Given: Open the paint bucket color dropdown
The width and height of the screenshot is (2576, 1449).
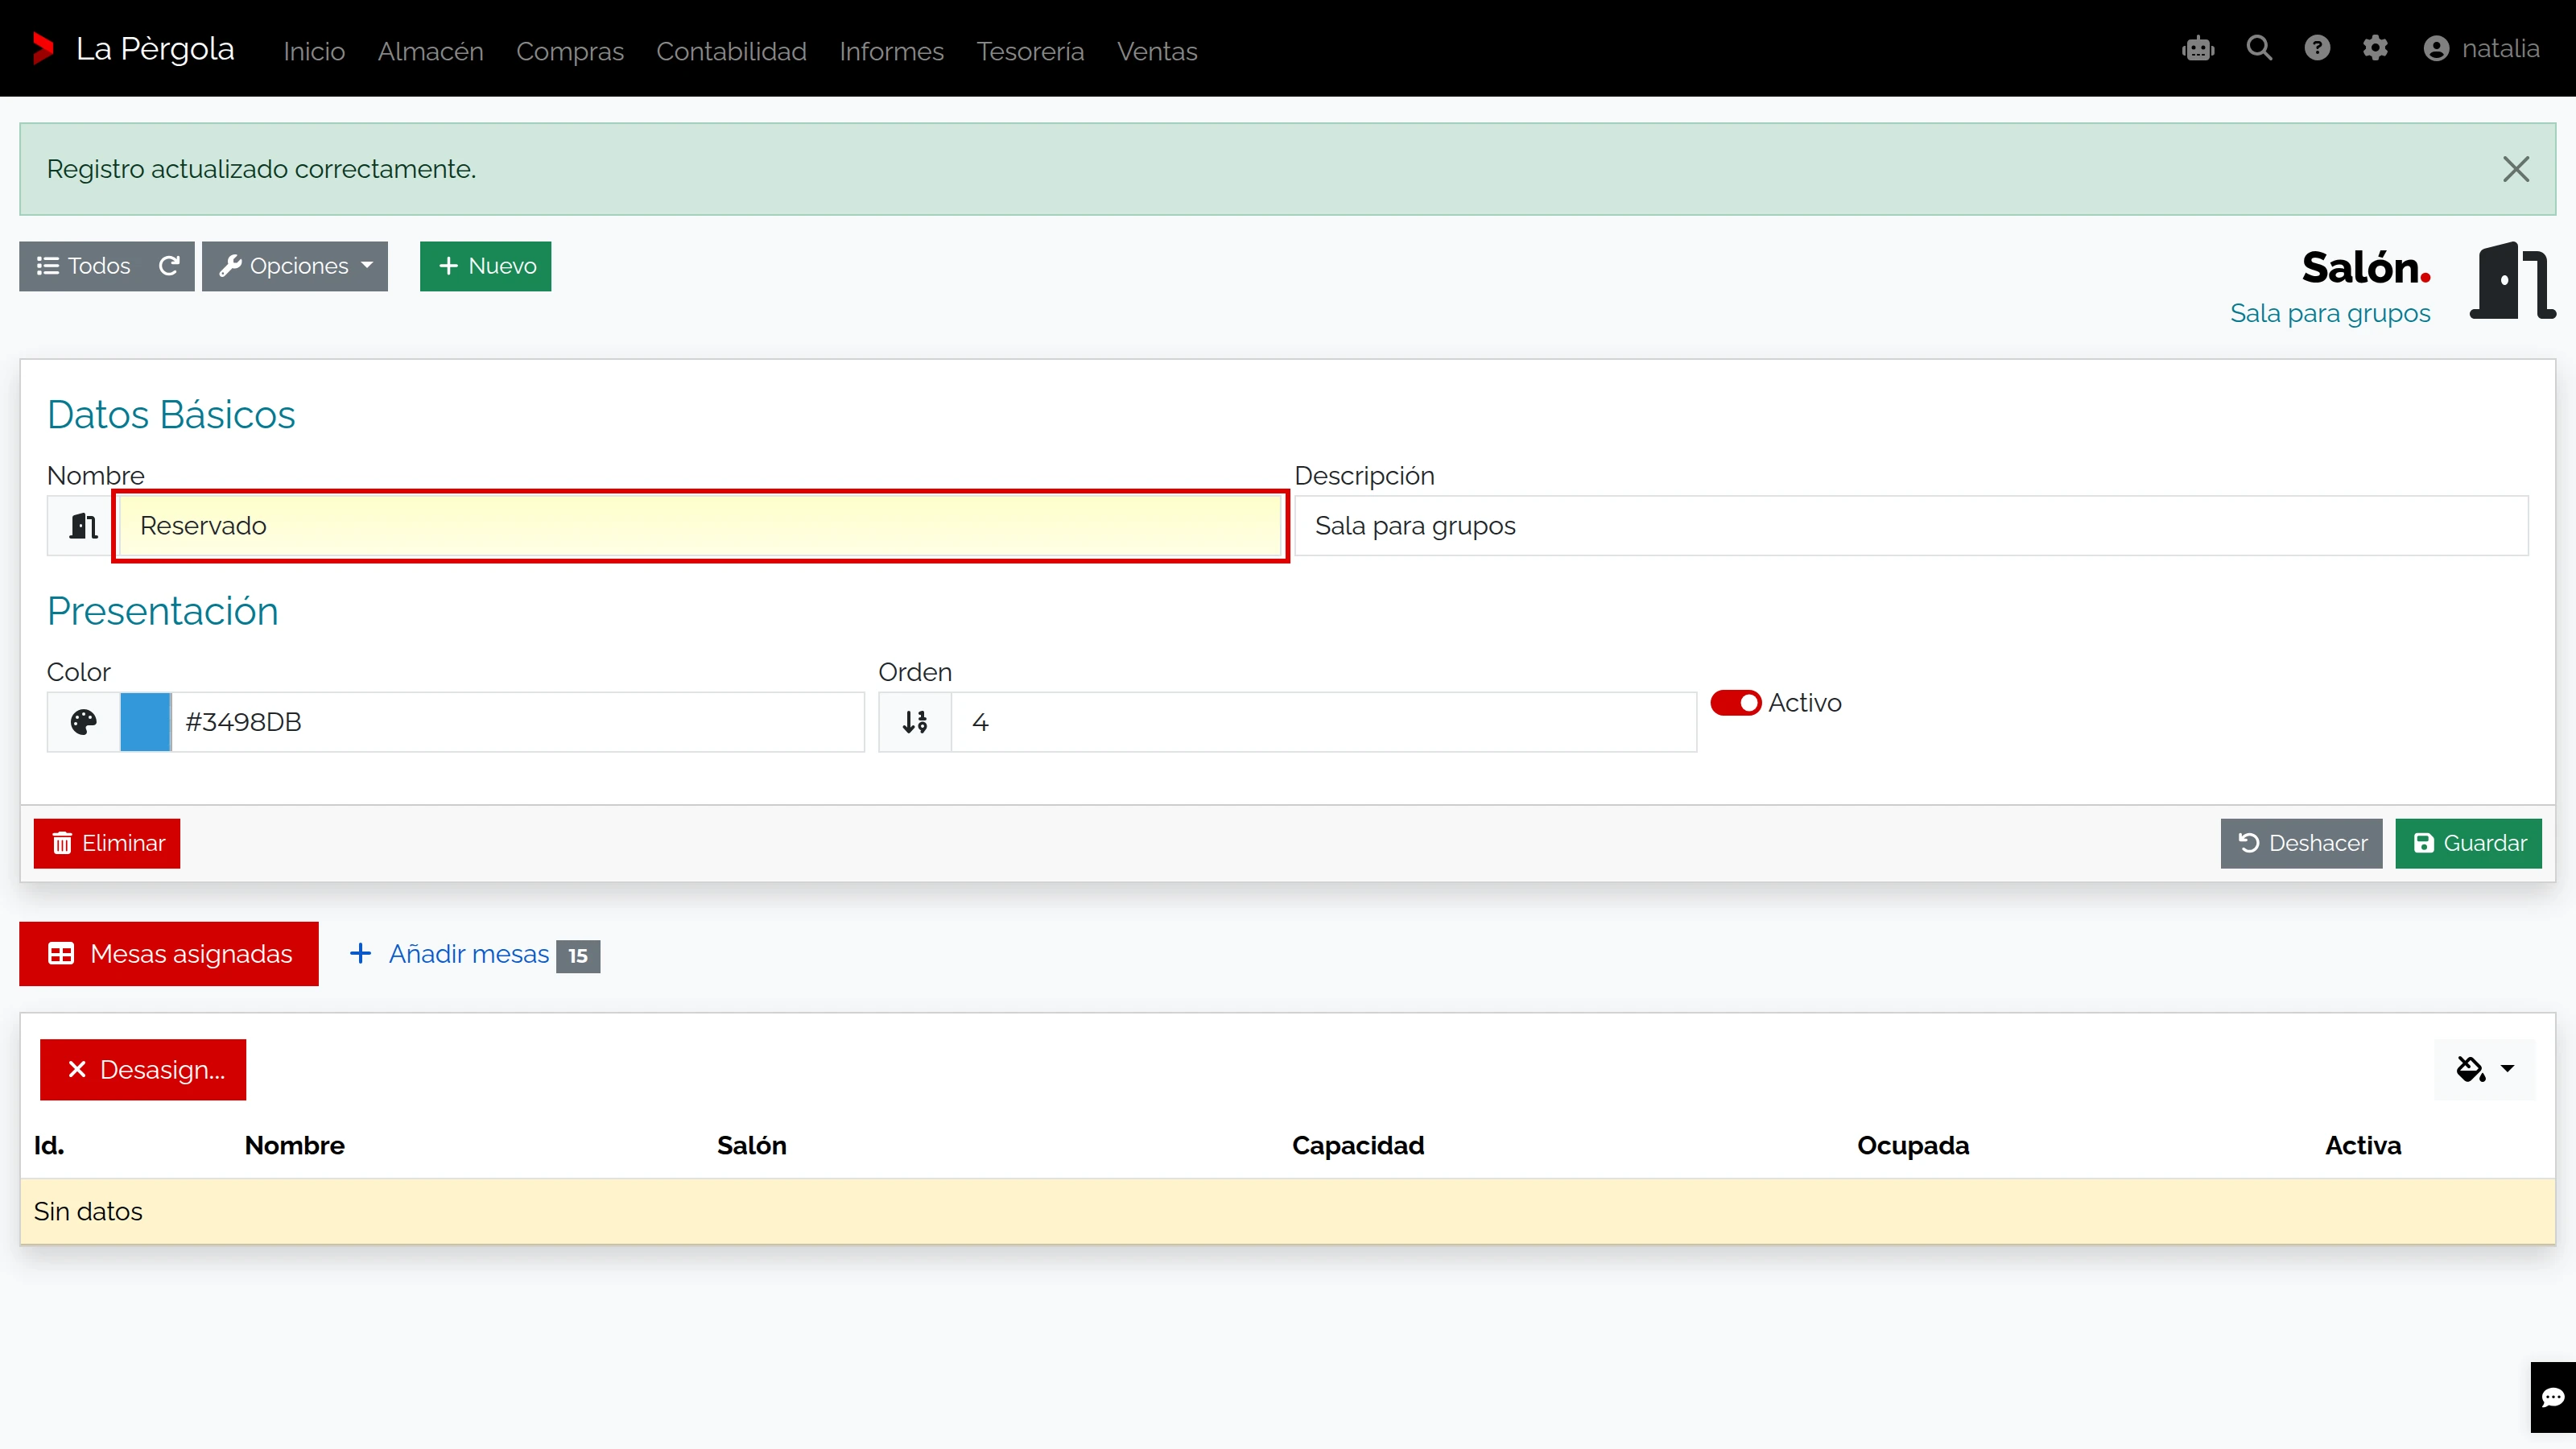Looking at the screenshot, I should click(x=2485, y=1069).
